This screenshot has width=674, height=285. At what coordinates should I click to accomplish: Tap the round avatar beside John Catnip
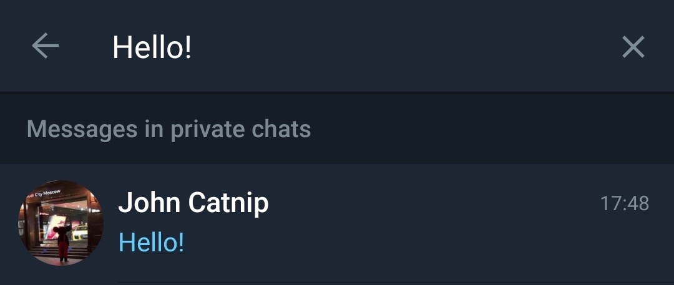[61, 223]
